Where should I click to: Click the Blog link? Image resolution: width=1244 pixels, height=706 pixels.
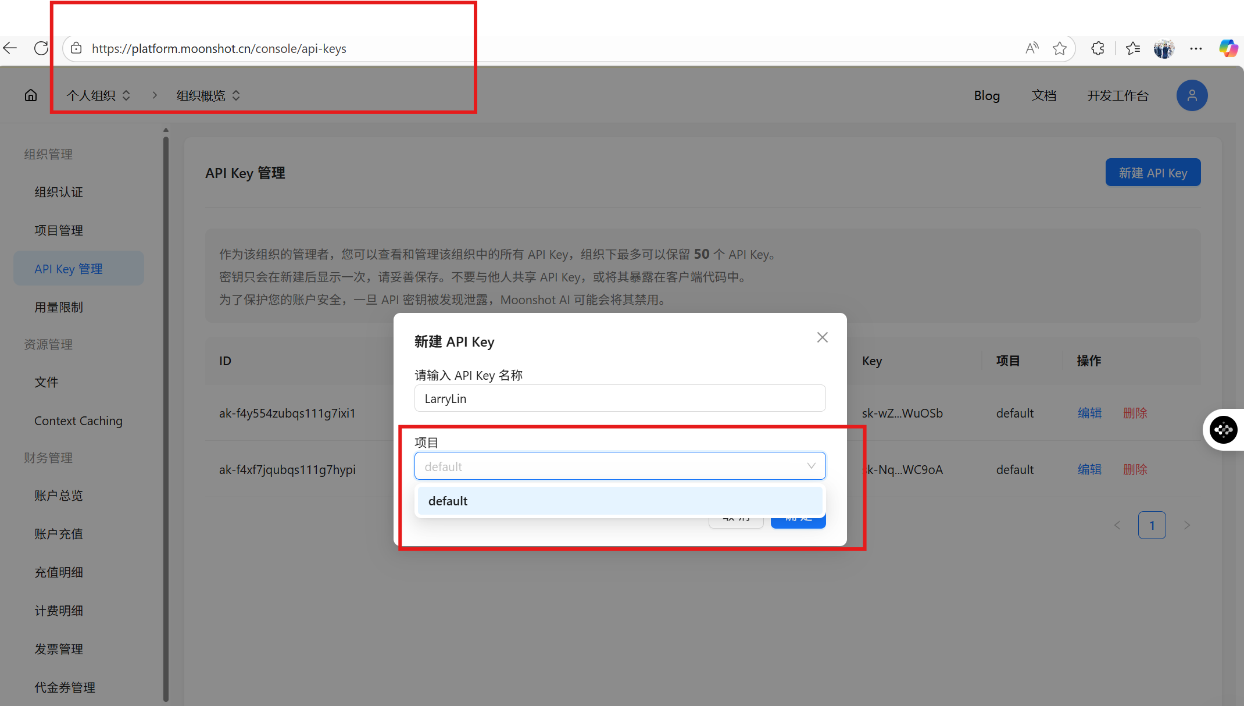[x=986, y=95]
